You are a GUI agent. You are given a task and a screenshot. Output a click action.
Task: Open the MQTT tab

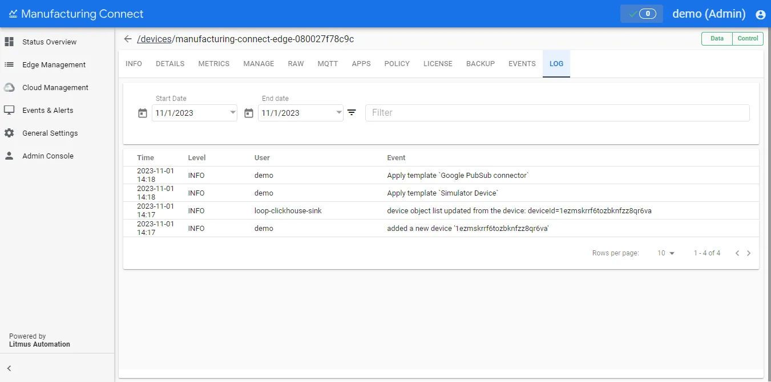tap(328, 64)
